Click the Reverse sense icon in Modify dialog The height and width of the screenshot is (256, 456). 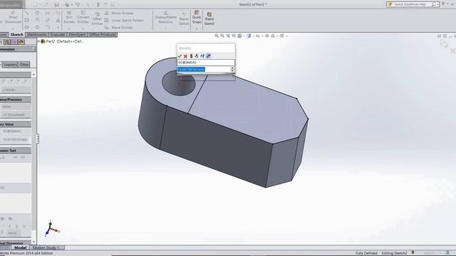click(x=197, y=56)
